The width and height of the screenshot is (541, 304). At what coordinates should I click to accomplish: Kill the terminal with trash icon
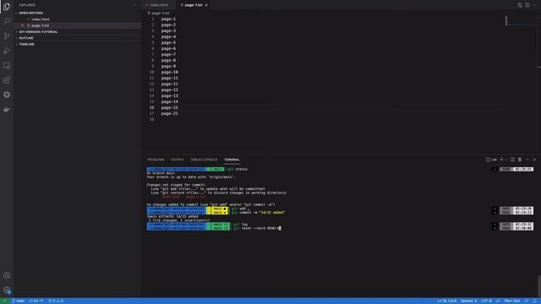[520, 160]
